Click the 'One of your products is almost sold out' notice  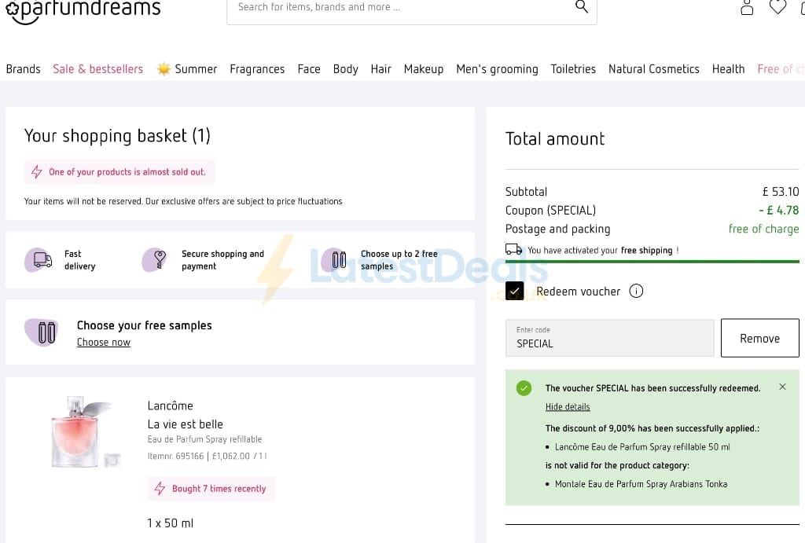coord(119,172)
